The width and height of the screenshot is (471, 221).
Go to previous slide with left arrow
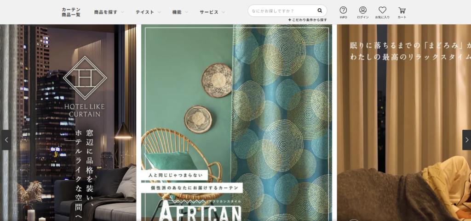click(6, 140)
